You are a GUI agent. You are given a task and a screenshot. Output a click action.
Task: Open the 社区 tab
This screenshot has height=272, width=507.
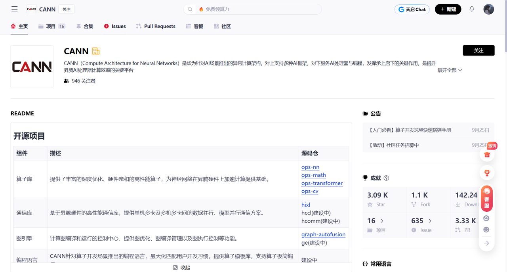[x=222, y=26]
